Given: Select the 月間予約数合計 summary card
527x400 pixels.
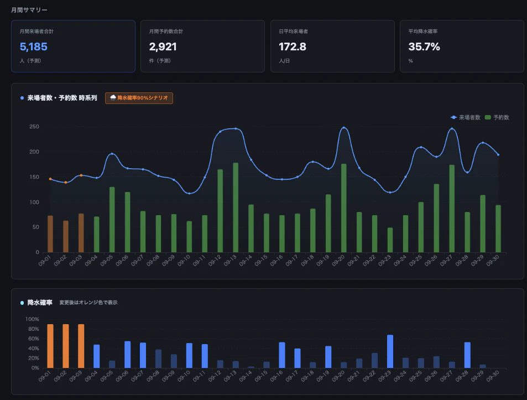Looking at the screenshot, I should click(x=202, y=46).
